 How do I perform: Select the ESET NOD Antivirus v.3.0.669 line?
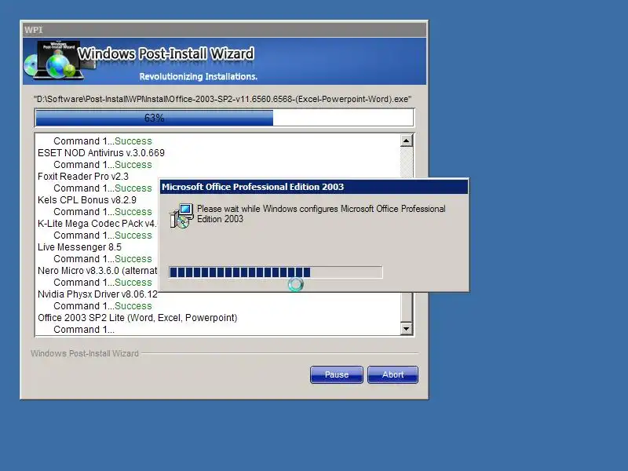point(101,152)
